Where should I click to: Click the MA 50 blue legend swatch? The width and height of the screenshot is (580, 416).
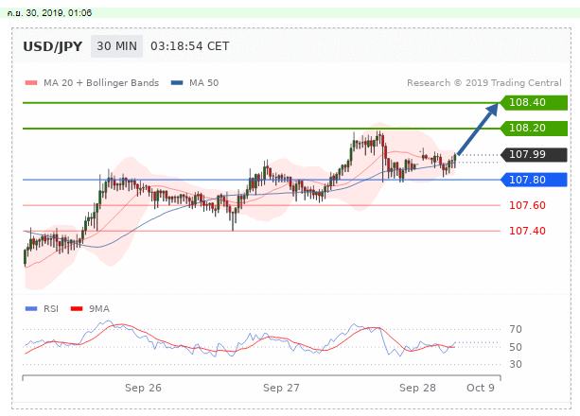[x=177, y=83]
